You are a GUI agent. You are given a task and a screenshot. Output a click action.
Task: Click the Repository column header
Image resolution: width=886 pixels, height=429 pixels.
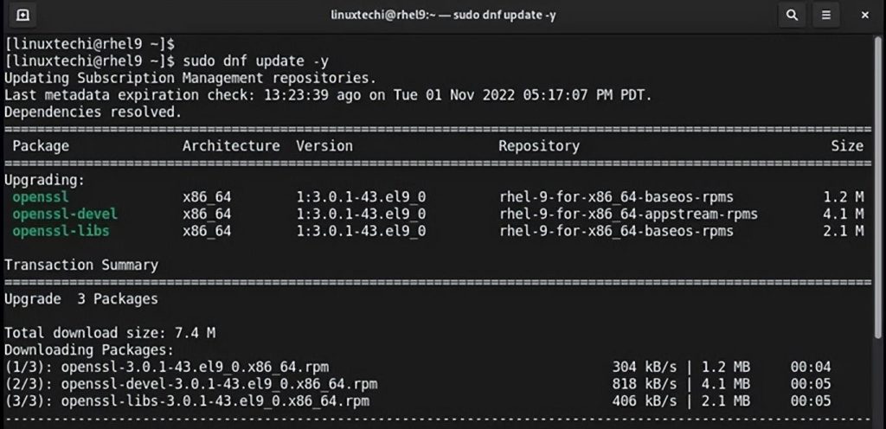538,146
